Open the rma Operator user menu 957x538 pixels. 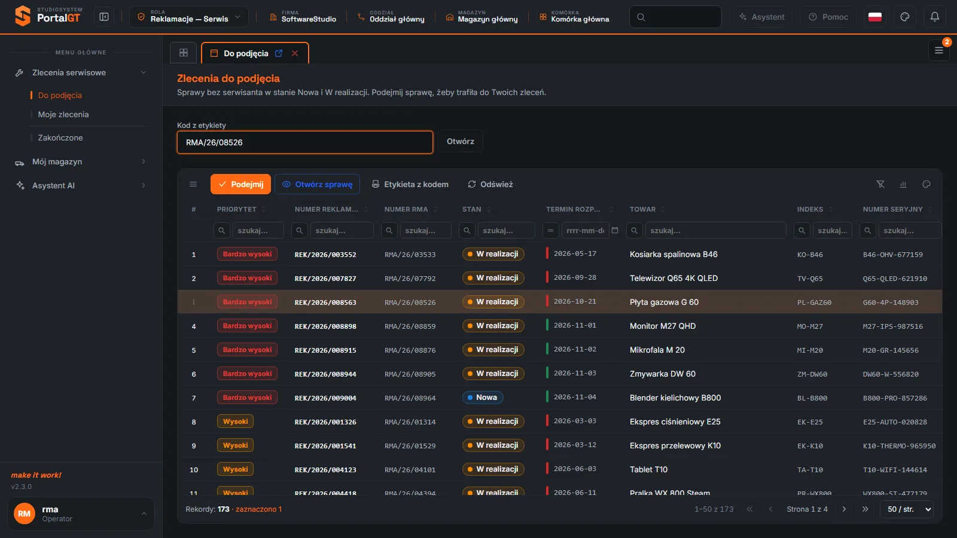click(x=81, y=513)
